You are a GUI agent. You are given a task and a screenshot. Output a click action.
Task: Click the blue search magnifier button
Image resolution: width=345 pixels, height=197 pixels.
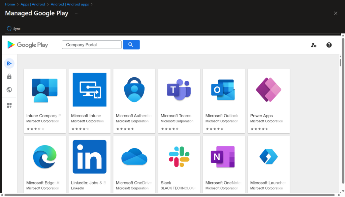131,45
